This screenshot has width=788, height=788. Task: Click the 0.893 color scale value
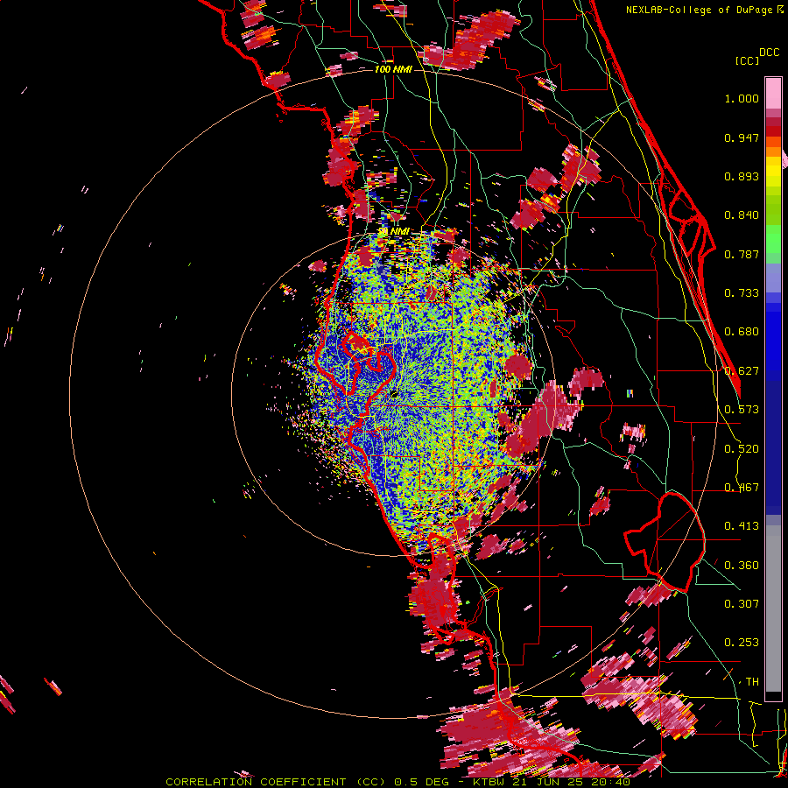(x=742, y=176)
